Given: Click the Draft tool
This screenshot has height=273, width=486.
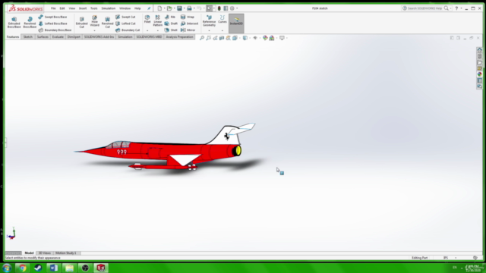Looking at the screenshot, I should pos(171,24).
